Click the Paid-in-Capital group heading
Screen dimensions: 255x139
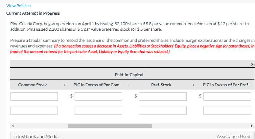(129, 75)
